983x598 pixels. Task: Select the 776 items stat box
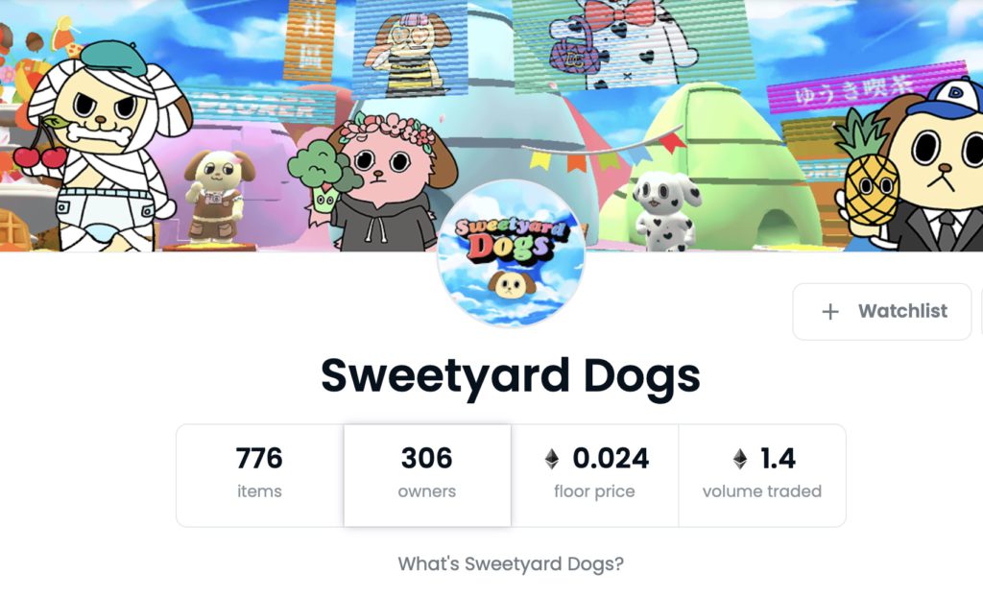coord(259,475)
